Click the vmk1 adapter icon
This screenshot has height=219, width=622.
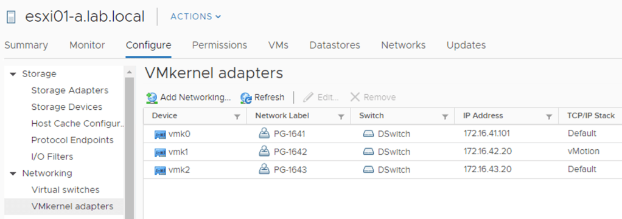(160, 152)
